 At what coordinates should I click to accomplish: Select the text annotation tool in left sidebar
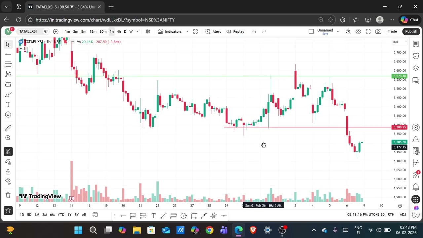click(8, 105)
